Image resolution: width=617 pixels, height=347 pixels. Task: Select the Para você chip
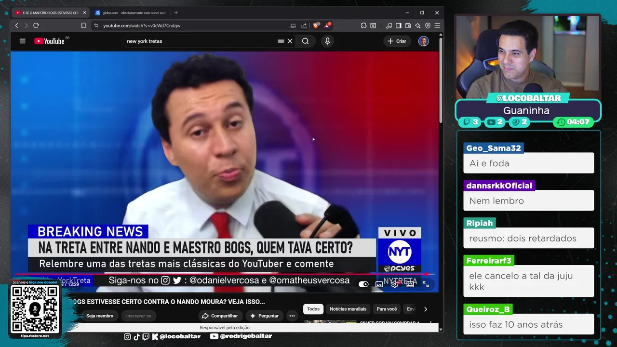pos(387,309)
